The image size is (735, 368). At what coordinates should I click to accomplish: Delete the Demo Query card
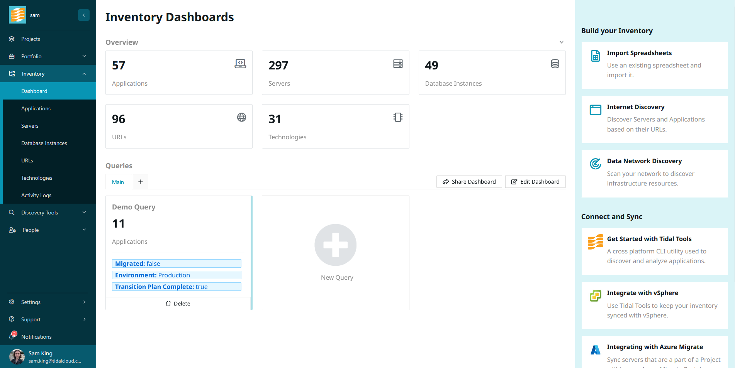coord(178,304)
